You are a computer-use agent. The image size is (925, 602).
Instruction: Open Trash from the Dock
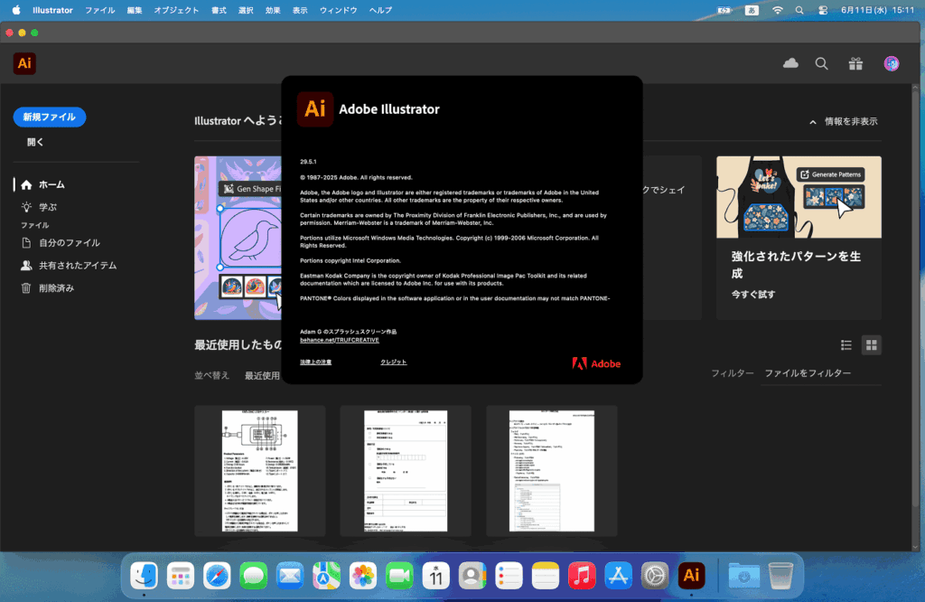pos(780,576)
